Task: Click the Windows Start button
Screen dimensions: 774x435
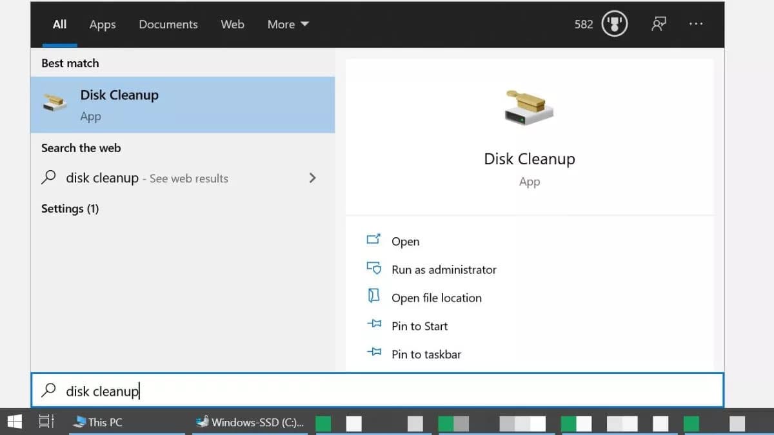Action: (x=14, y=421)
